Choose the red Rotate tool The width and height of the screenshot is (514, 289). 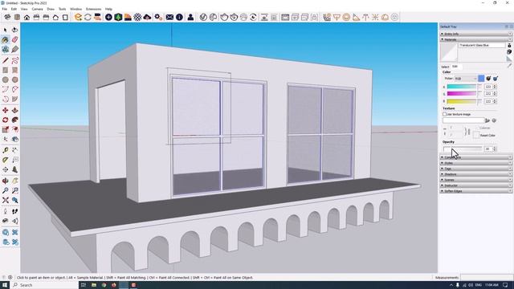click(6, 120)
